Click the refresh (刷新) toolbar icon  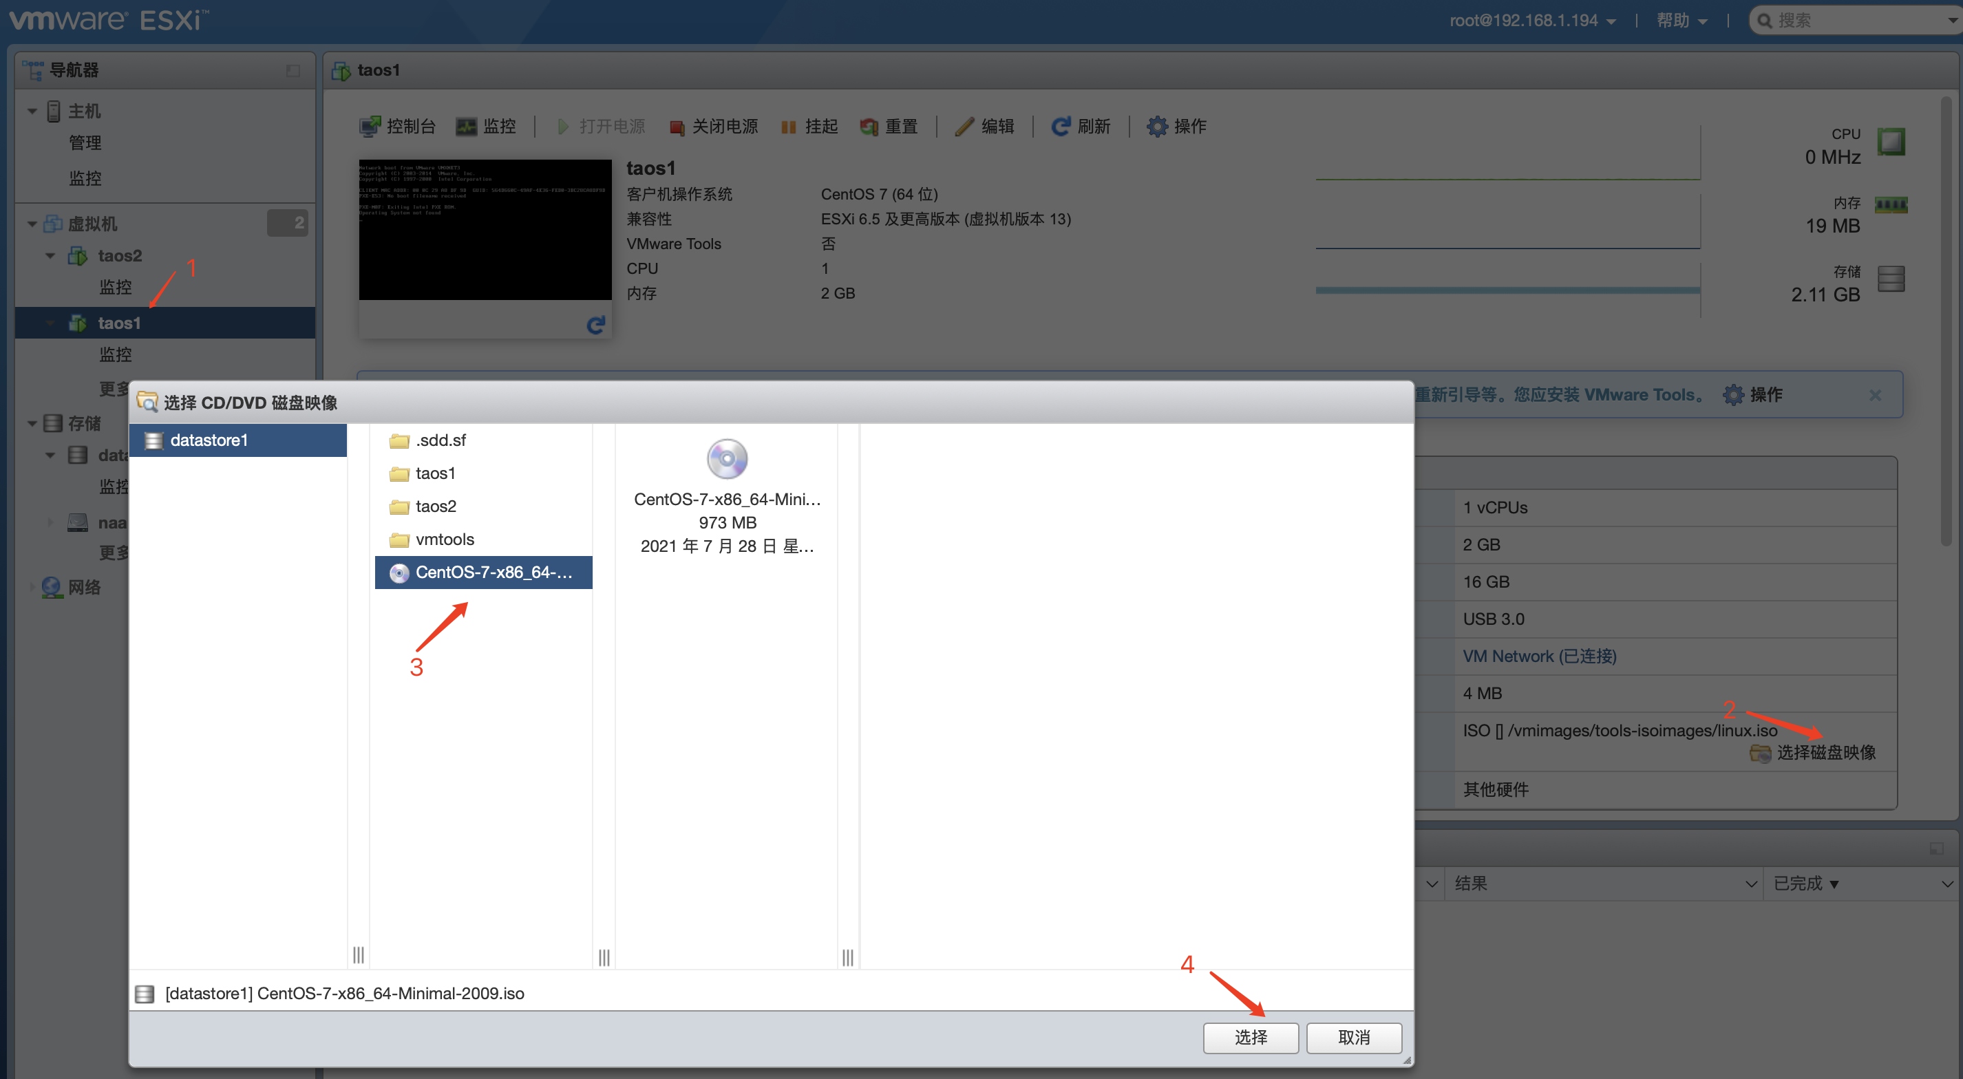point(1060,127)
